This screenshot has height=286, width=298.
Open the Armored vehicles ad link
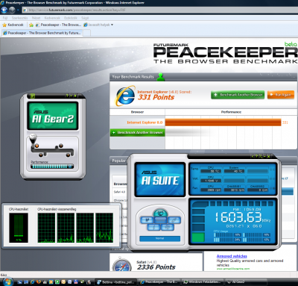232,256
